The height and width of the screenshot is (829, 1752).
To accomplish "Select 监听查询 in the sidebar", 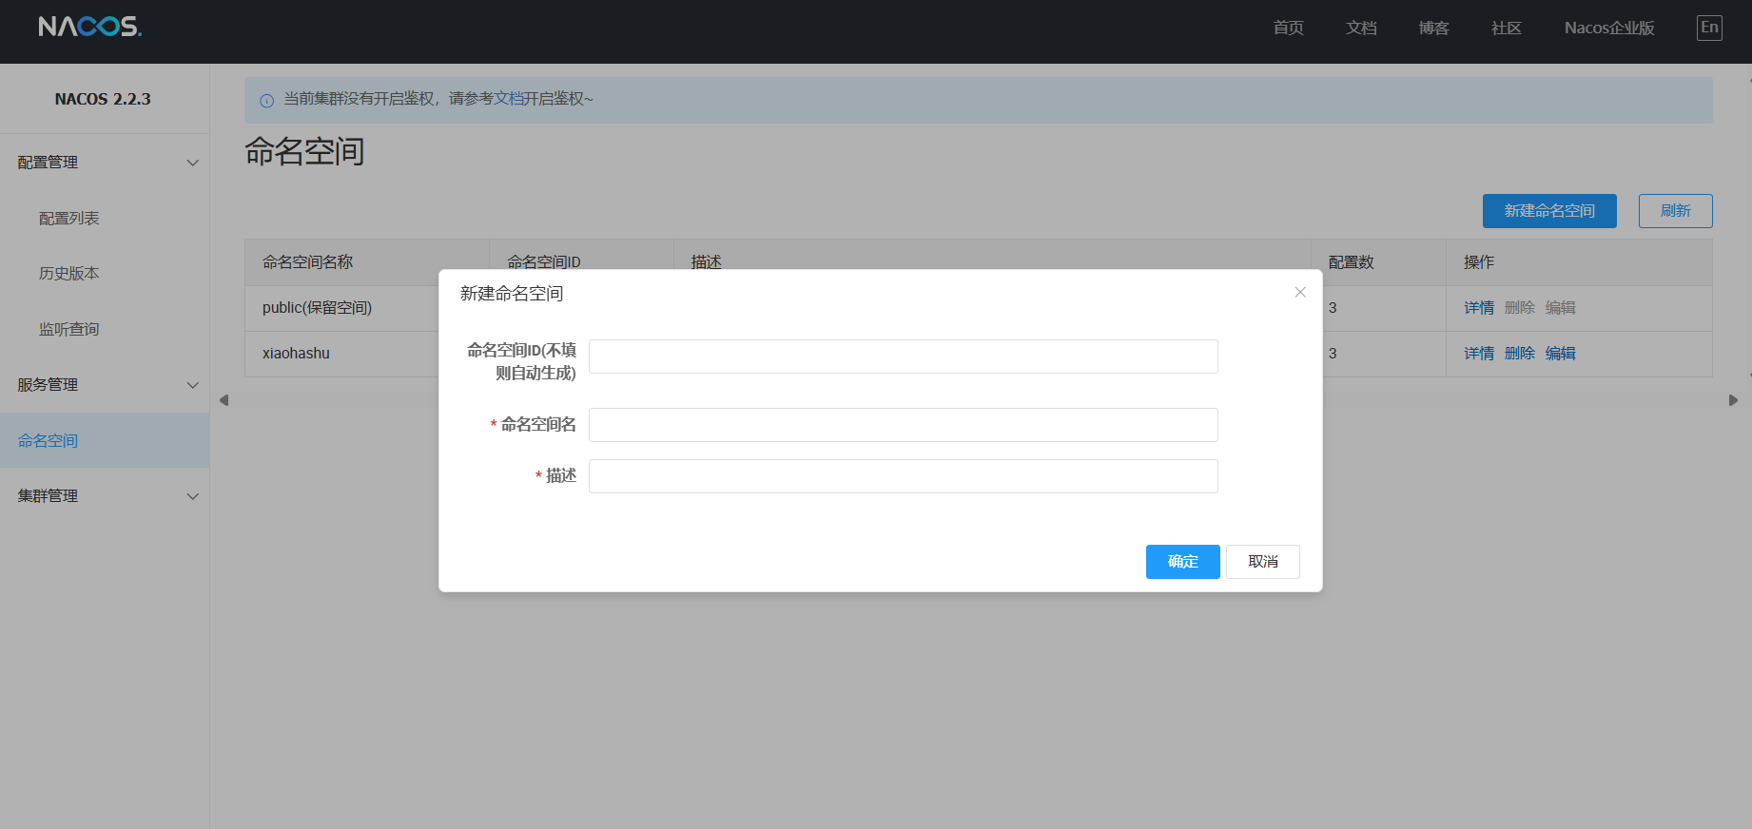I will [68, 330].
